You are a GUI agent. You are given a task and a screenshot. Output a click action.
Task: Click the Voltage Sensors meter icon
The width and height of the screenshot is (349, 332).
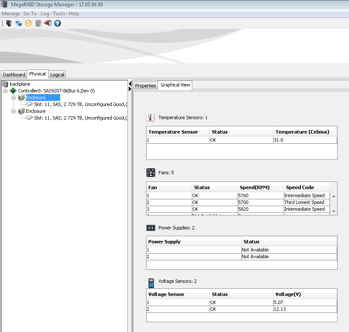click(x=151, y=283)
